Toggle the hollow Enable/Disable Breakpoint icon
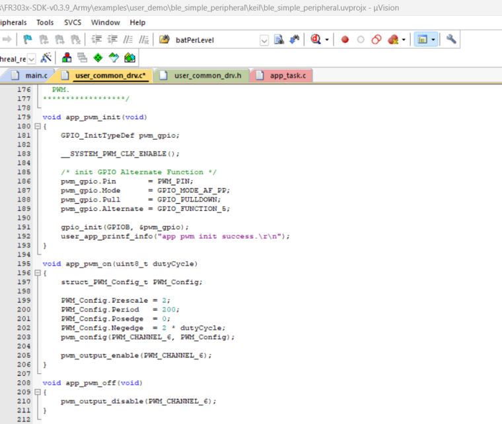This screenshot has height=424, width=502. (x=361, y=40)
